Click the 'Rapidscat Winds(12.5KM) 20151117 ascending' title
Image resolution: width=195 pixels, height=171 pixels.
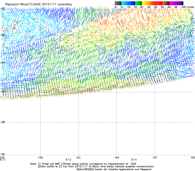click(x=38, y=4)
